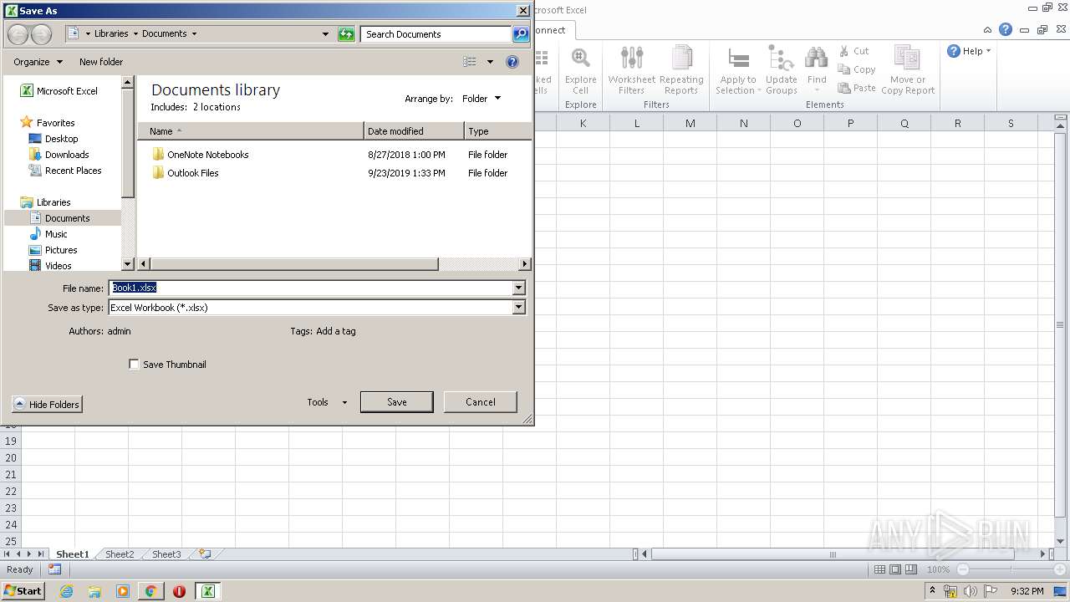Open Chrome from the taskbar
This screenshot has height=602, width=1070.
[150, 591]
